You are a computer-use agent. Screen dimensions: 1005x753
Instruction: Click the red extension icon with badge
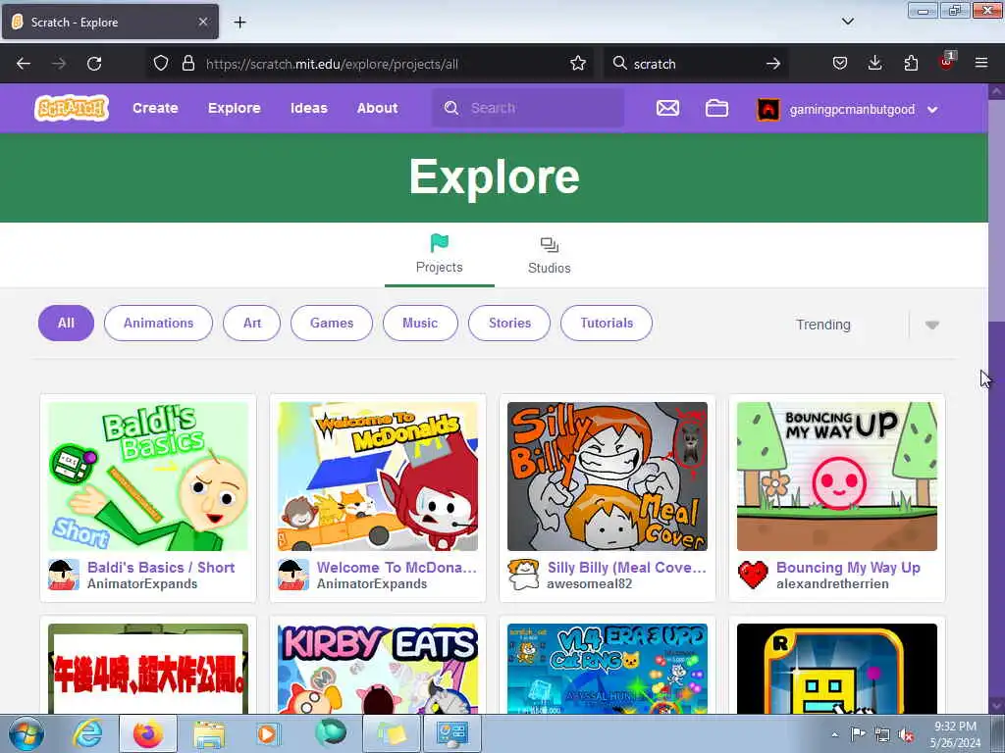coord(947,62)
